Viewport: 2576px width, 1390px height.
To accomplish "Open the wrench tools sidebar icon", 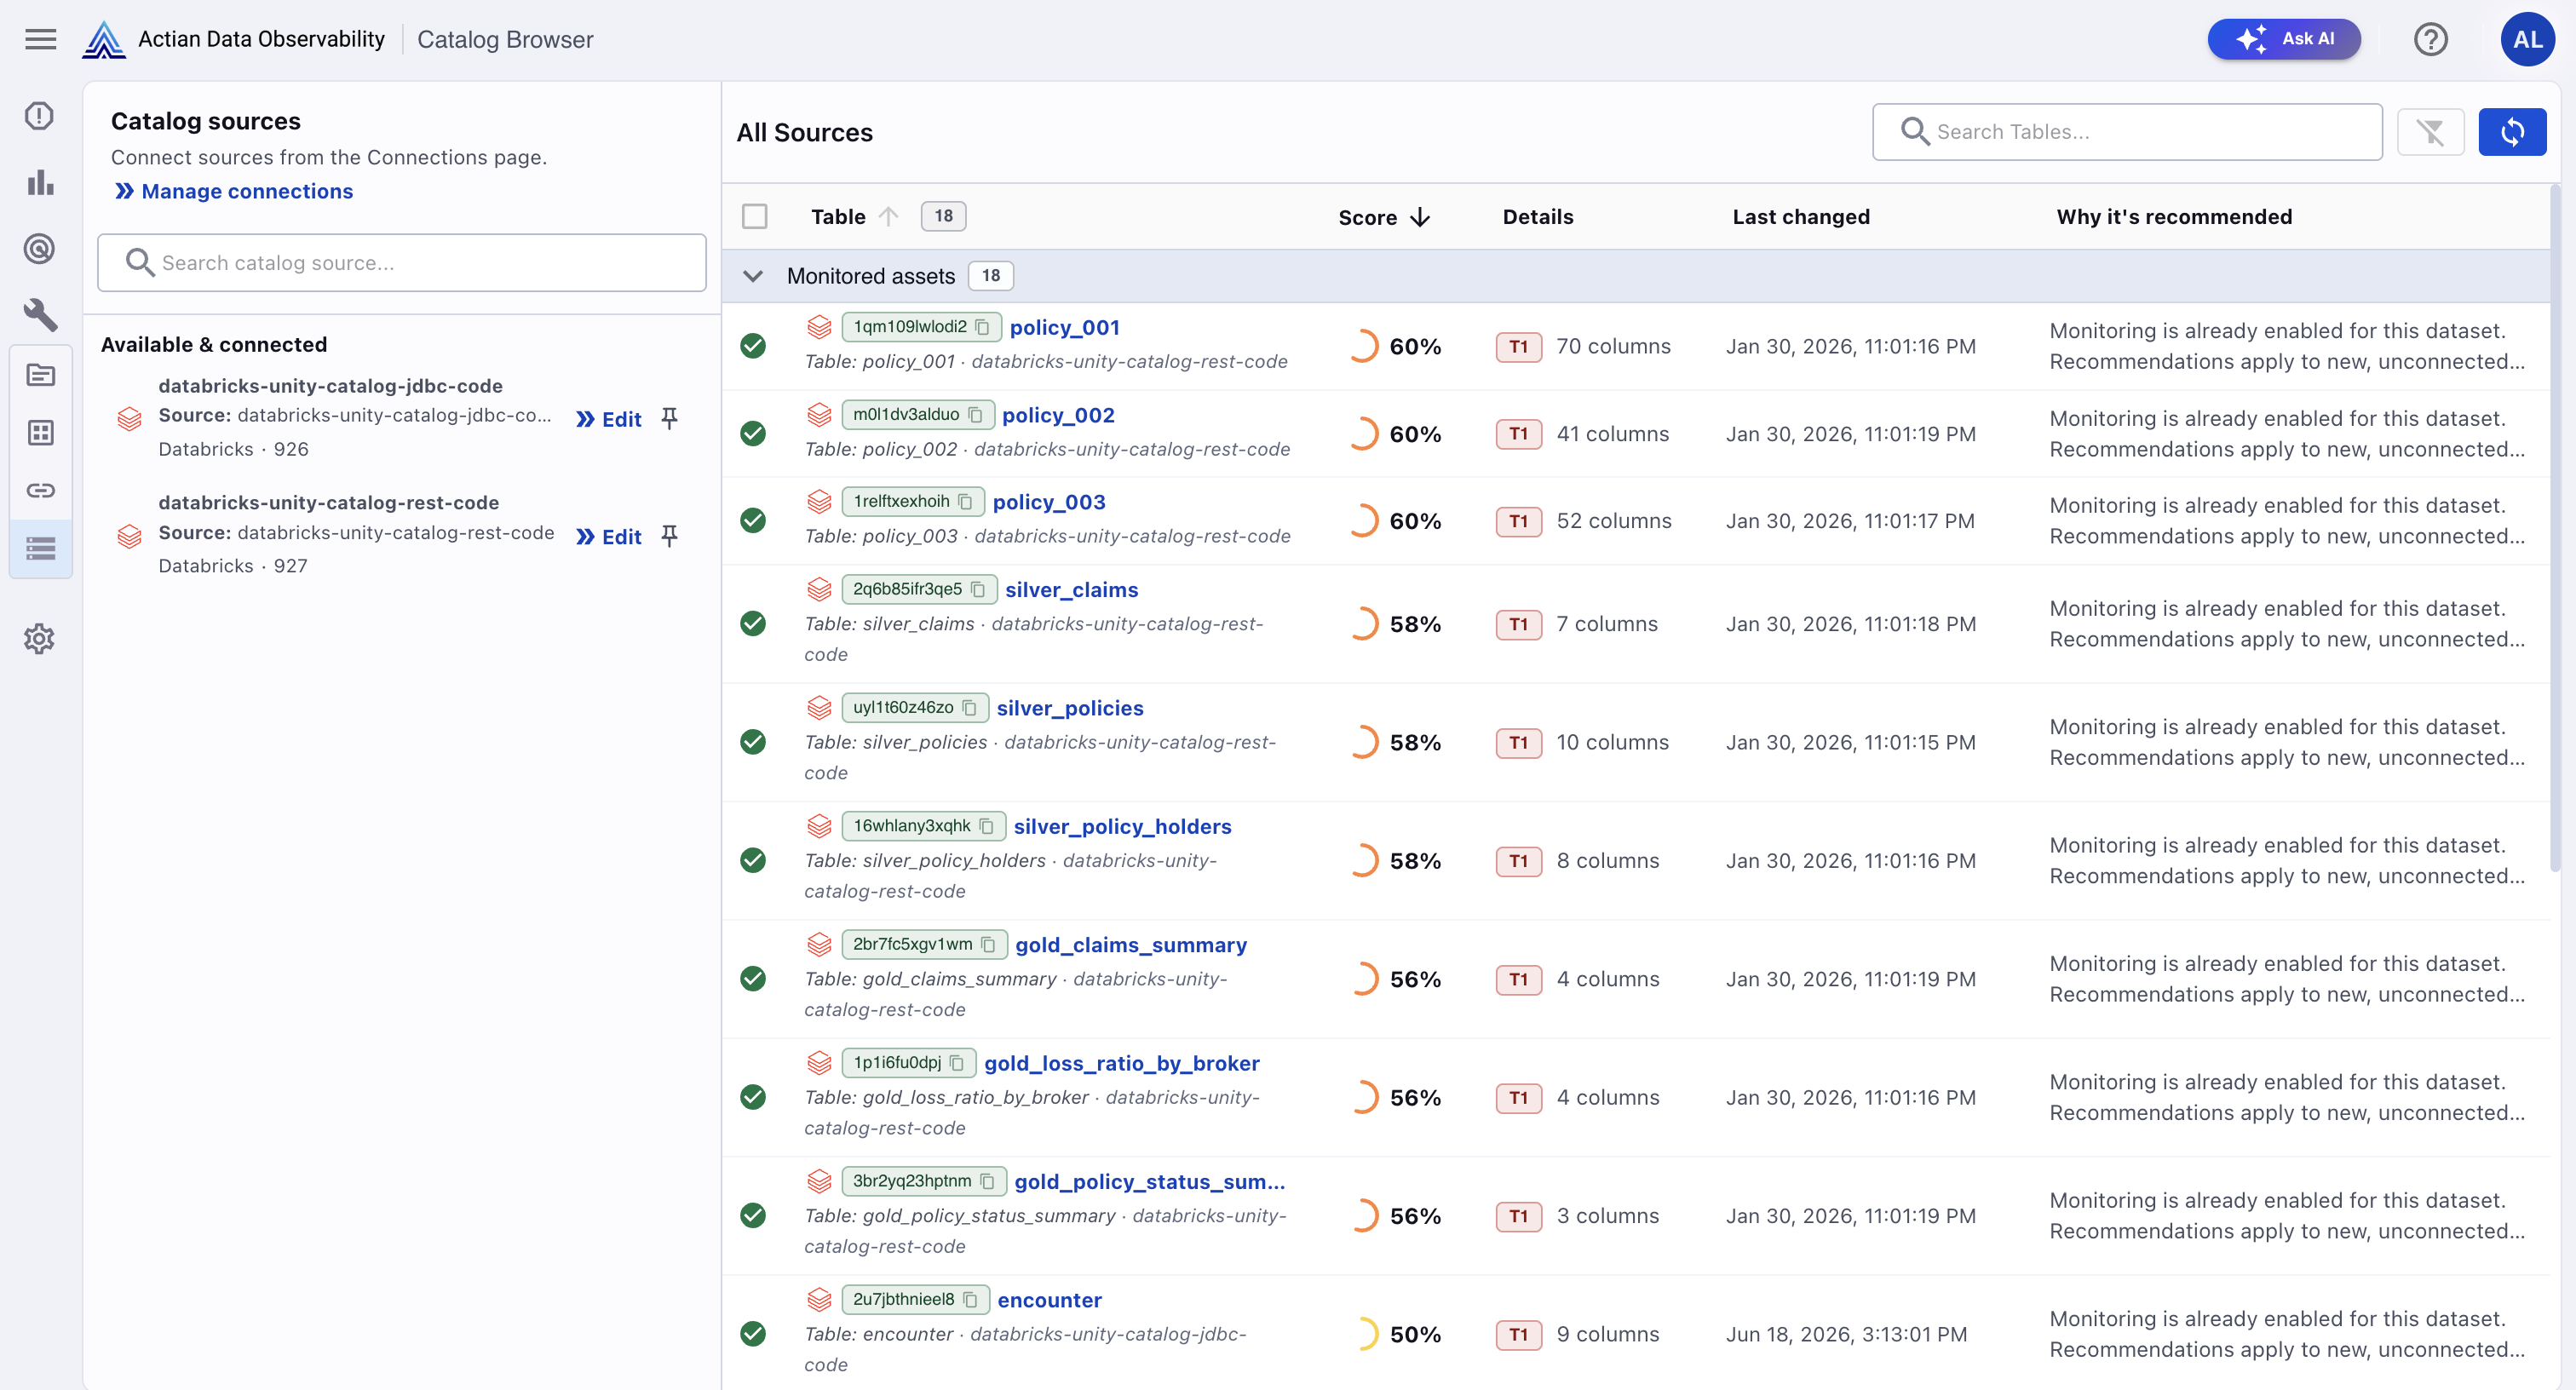I will (40, 315).
